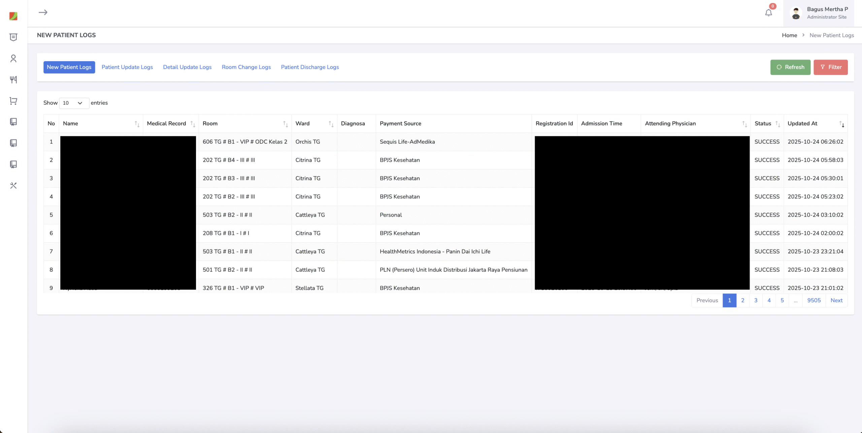This screenshot has height=433, width=862.
Task: Select the 'PLN (Persero) Unit Induk Distribusi' cell
Action: (453, 270)
